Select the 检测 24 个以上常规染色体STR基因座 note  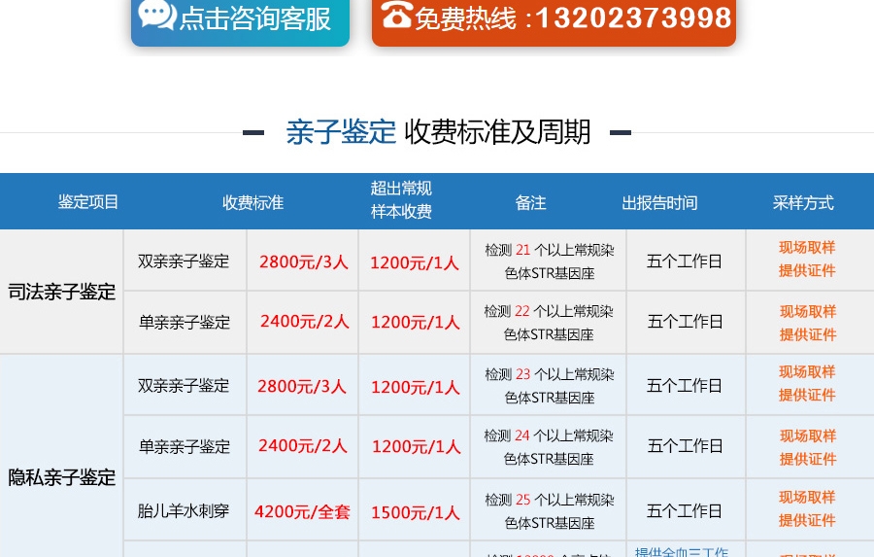pos(549,447)
